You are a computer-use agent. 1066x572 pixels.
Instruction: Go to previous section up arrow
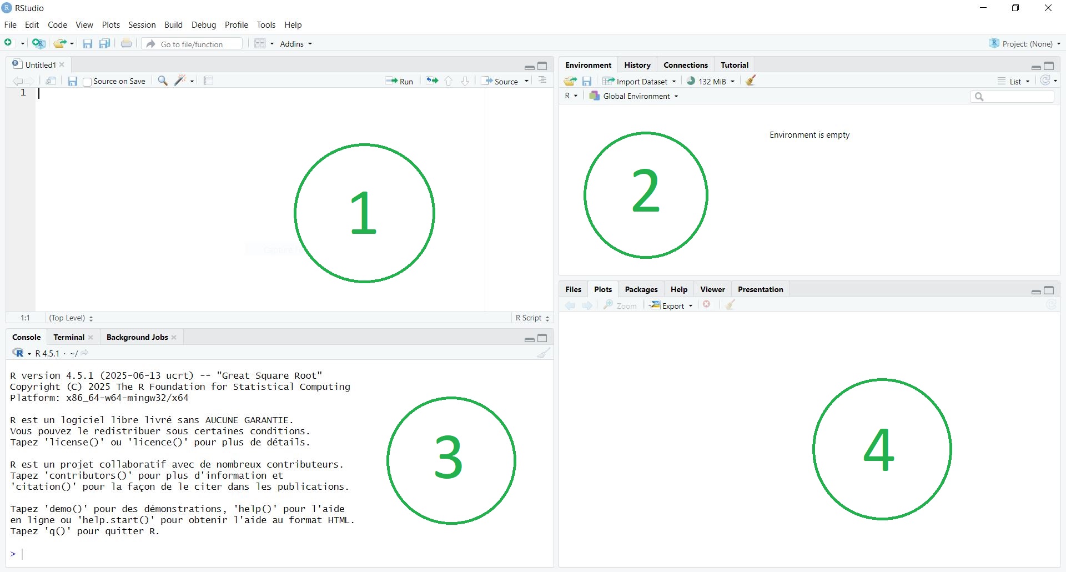(449, 81)
